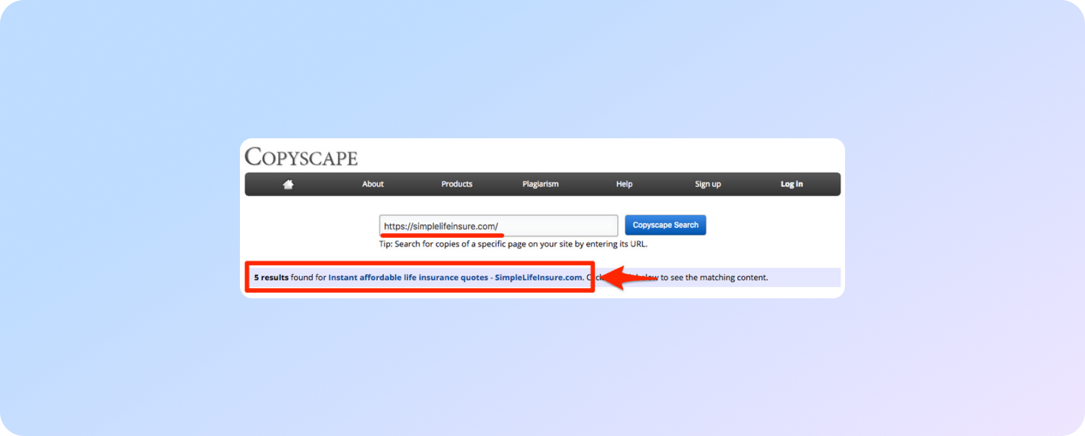Select Sign up in the navbar
This screenshot has height=436, width=1085.
pyautogui.click(x=708, y=184)
